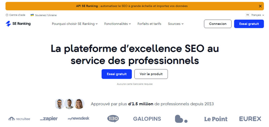Click the three user avatars thumbnail
Image resolution: width=269 pixels, height=127 pixels.
[70, 104]
